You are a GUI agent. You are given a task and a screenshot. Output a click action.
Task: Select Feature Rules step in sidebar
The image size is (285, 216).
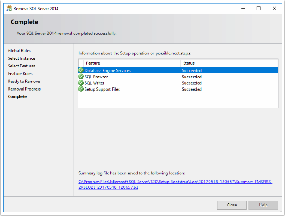tap(20, 73)
